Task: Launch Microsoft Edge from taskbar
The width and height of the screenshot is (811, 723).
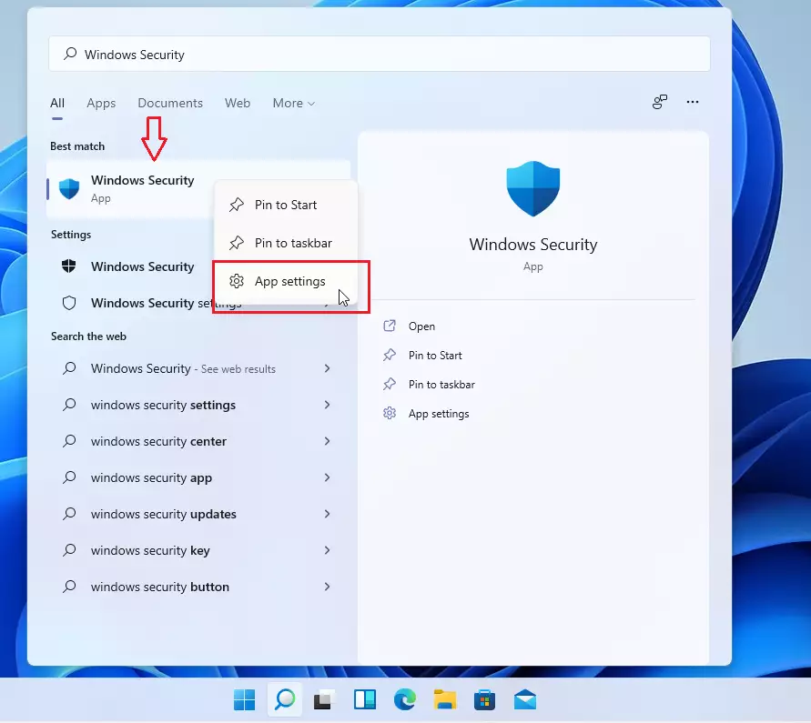Action: (x=404, y=699)
